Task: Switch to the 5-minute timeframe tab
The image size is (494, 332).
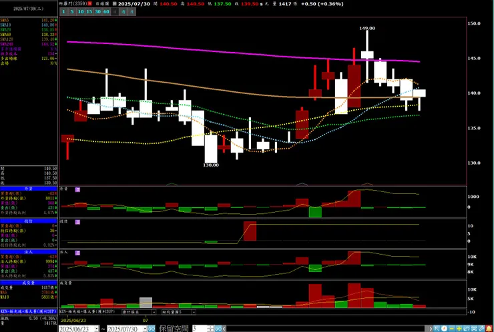Action: (x=72, y=11)
